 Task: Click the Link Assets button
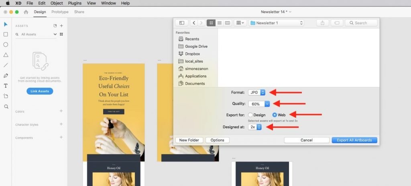tap(40, 91)
